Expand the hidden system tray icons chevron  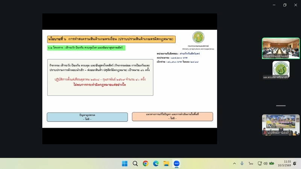[x=234, y=163]
